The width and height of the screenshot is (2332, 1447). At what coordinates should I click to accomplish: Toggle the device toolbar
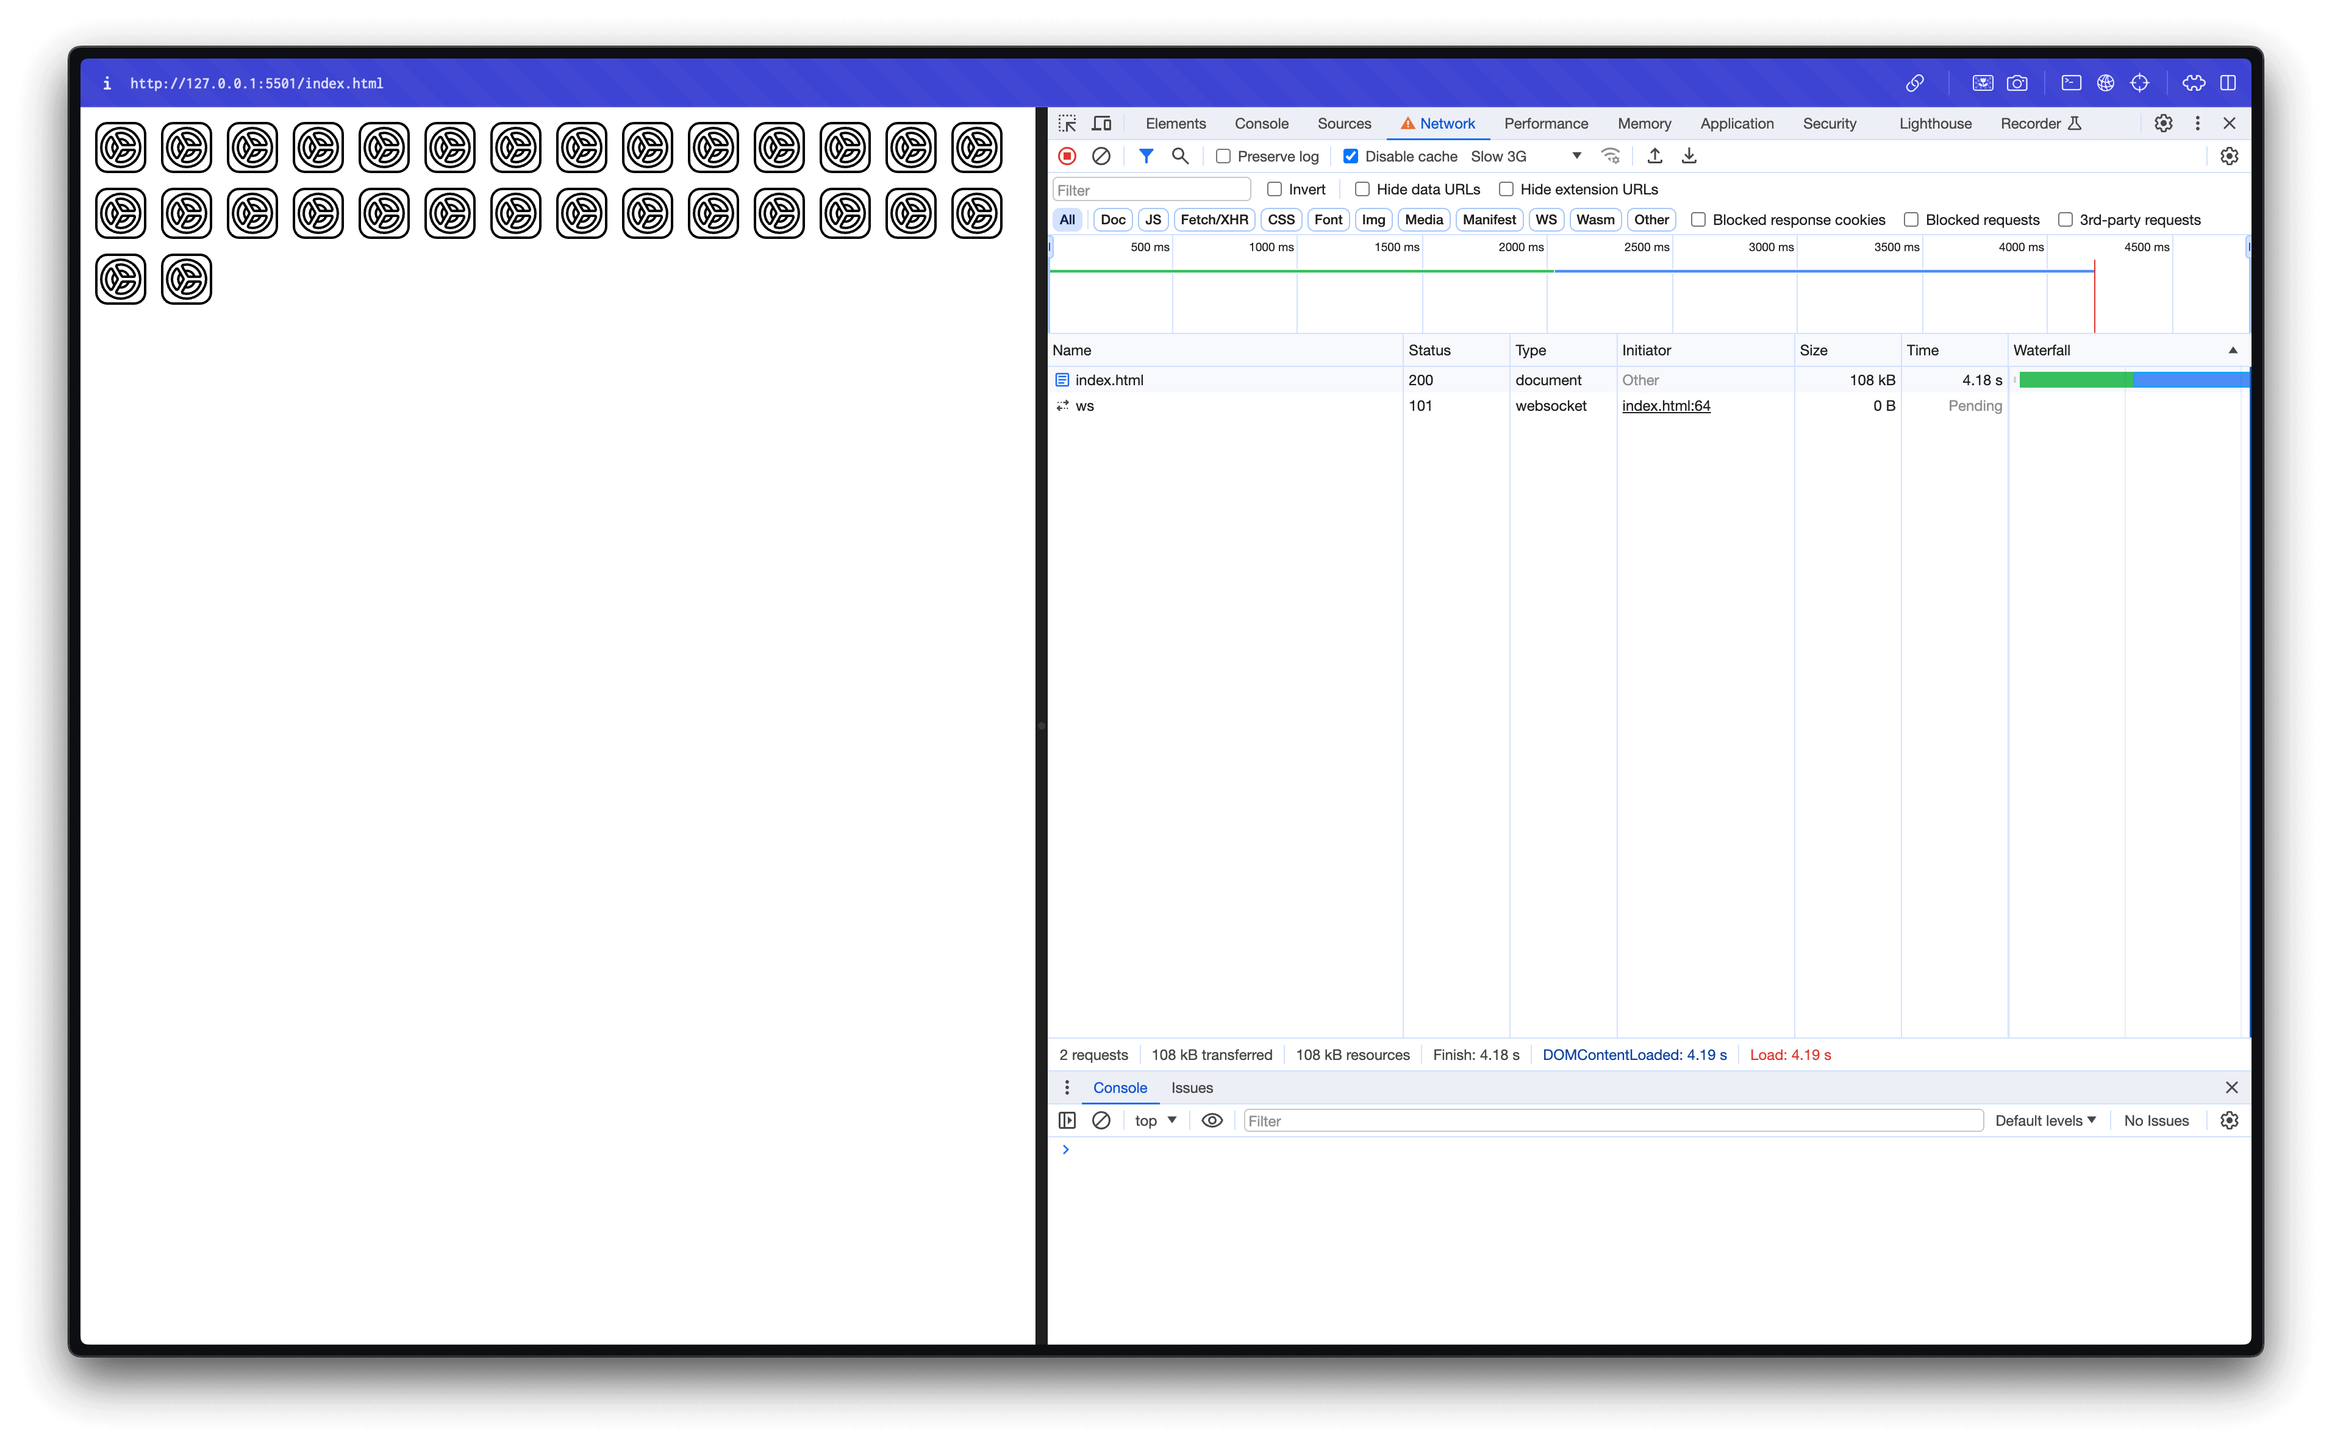point(1101,123)
